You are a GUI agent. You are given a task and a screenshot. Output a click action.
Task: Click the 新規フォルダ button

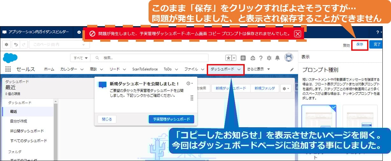pos(265,88)
